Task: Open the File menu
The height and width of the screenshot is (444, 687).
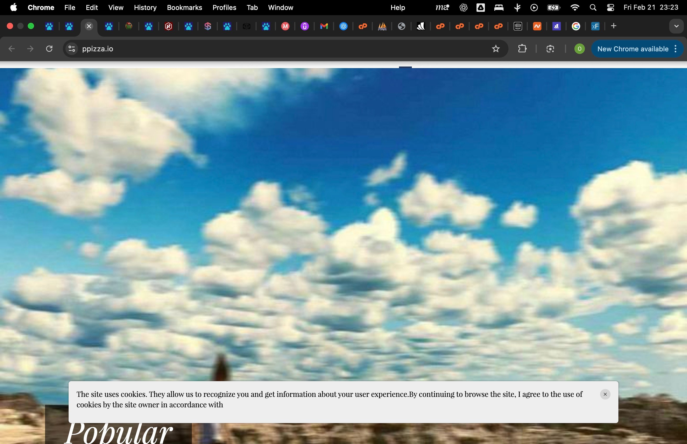Action: pyautogui.click(x=70, y=8)
